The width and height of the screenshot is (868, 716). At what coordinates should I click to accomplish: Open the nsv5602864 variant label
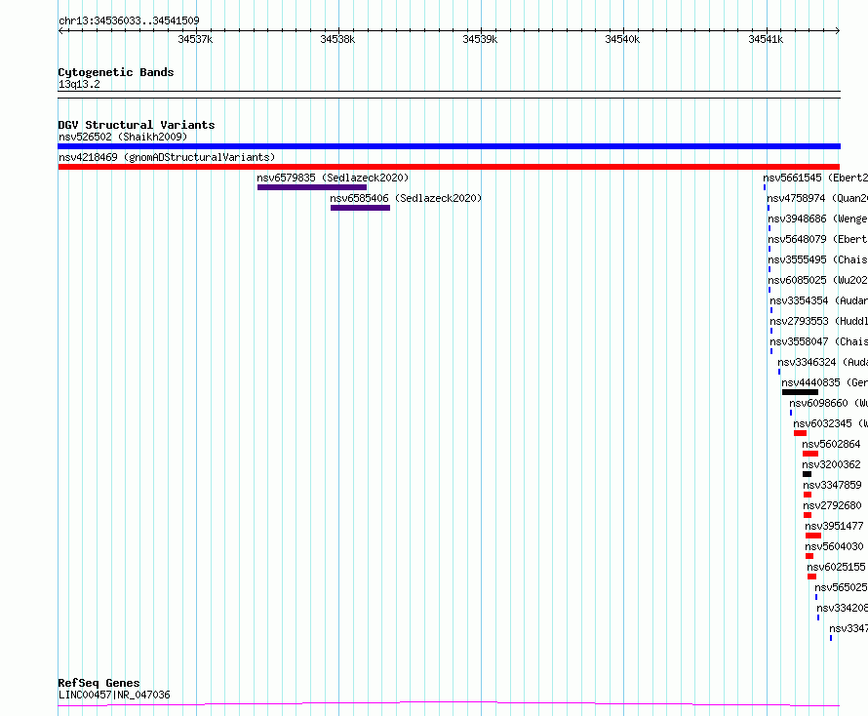[832, 444]
